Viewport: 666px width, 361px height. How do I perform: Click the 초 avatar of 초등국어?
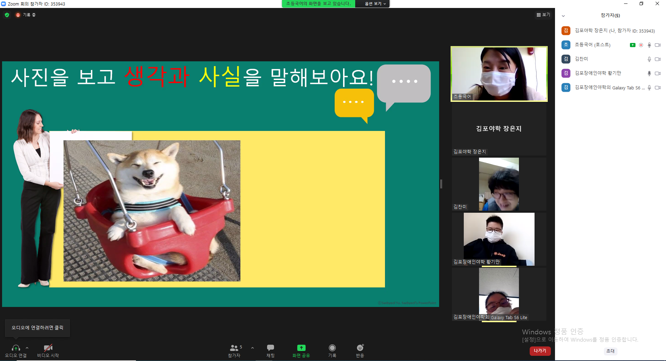click(x=566, y=45)
